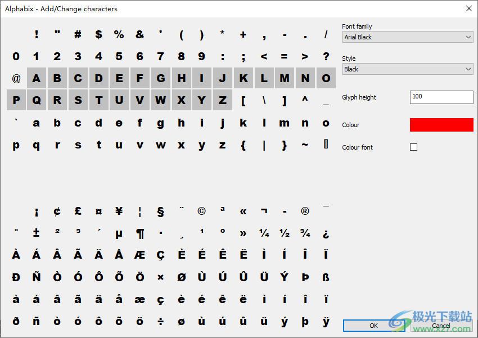Pick the registered ® glyph
The image size is (478, 338).
click(x=305, y=211)
